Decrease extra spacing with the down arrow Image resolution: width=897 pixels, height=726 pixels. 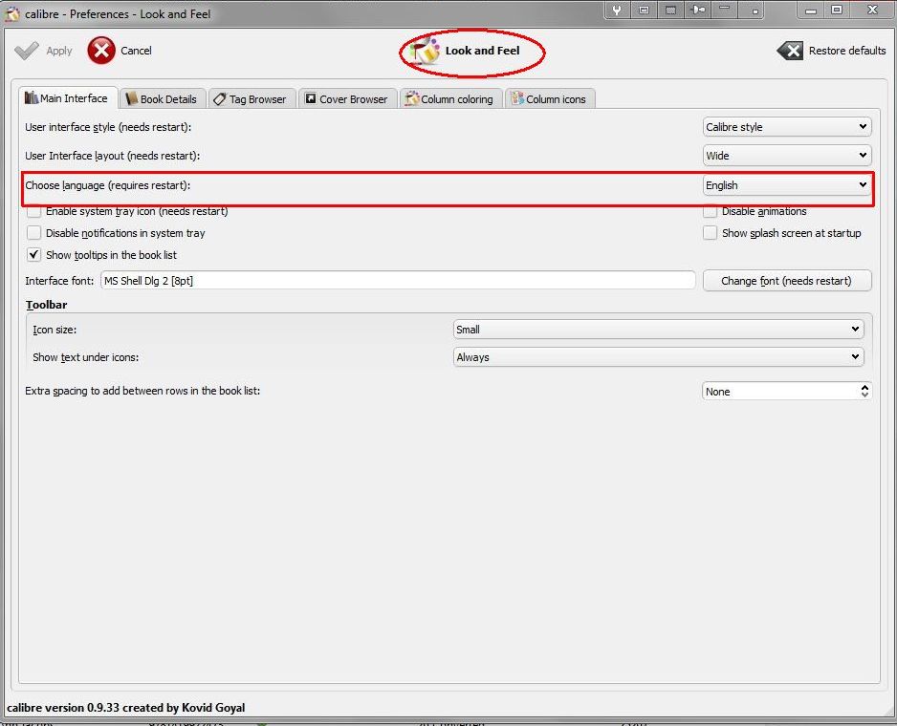tap(864, 395)
